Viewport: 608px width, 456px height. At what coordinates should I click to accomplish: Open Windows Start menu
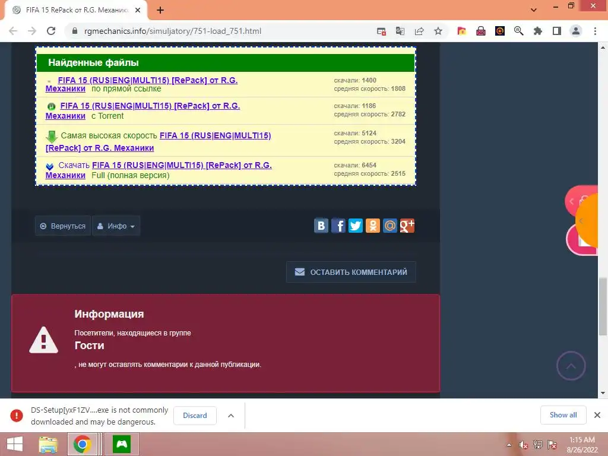(x=15, y=444)
